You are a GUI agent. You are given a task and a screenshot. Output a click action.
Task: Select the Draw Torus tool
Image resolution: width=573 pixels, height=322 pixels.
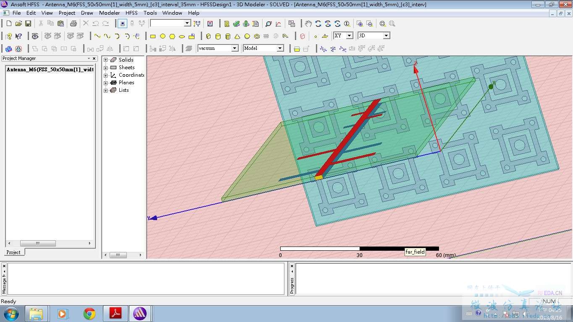[x=257, y=36]
